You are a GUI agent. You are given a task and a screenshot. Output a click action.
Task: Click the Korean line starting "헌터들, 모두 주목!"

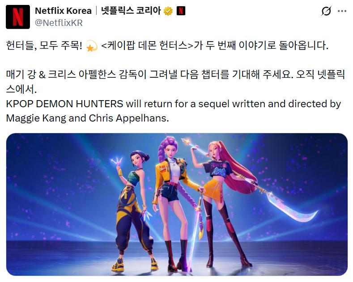coord(167,46)
